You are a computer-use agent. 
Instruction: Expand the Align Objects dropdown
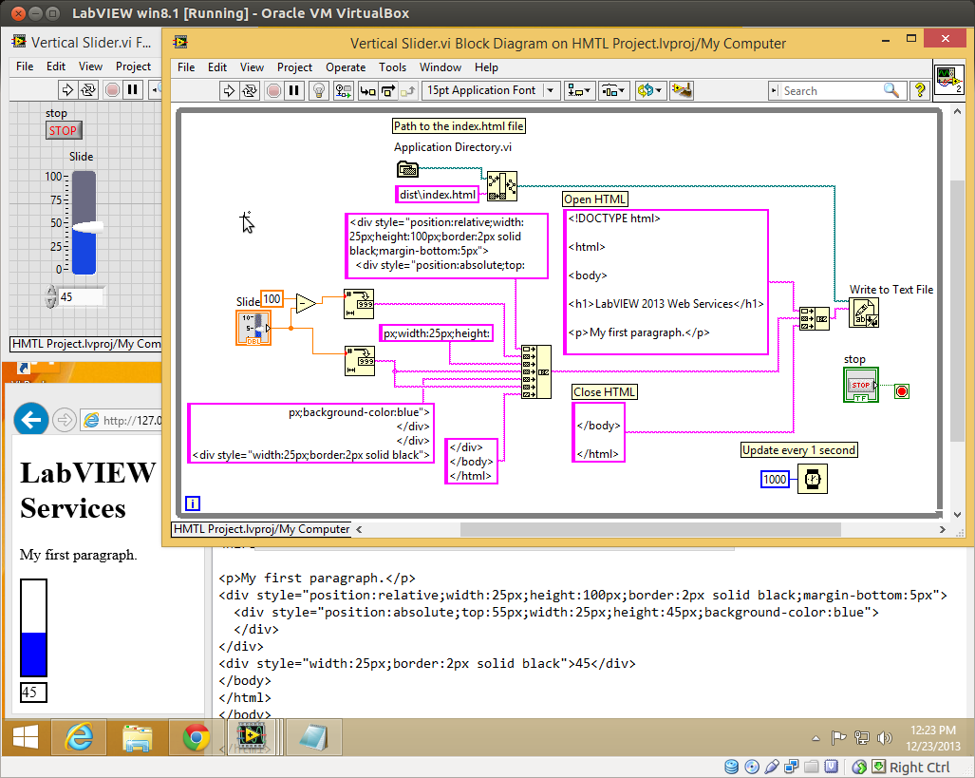[579, 91]
